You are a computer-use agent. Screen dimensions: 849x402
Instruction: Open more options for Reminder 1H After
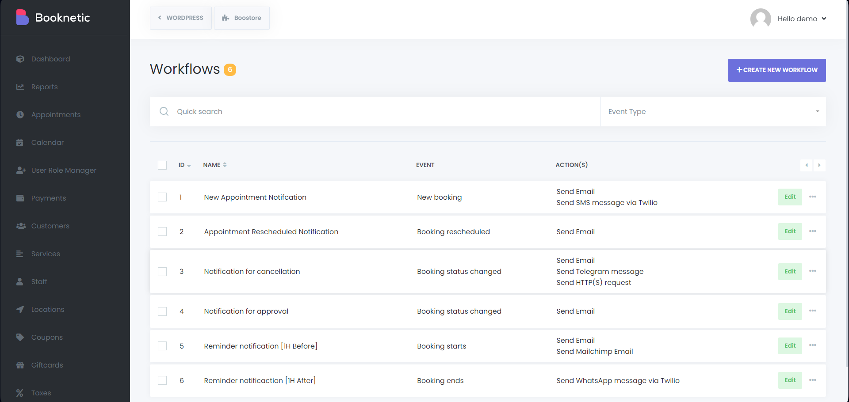click(x=813, y=380)
